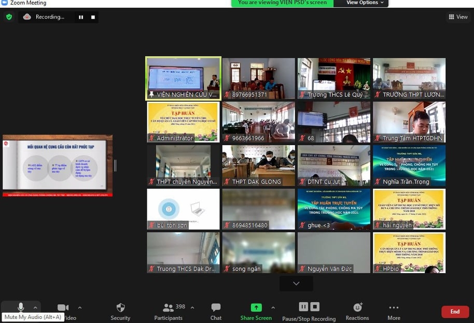The height and width of the screenshot is (323, 474).
Task: Show next page of gallery videos
Action: click(296, 283)
